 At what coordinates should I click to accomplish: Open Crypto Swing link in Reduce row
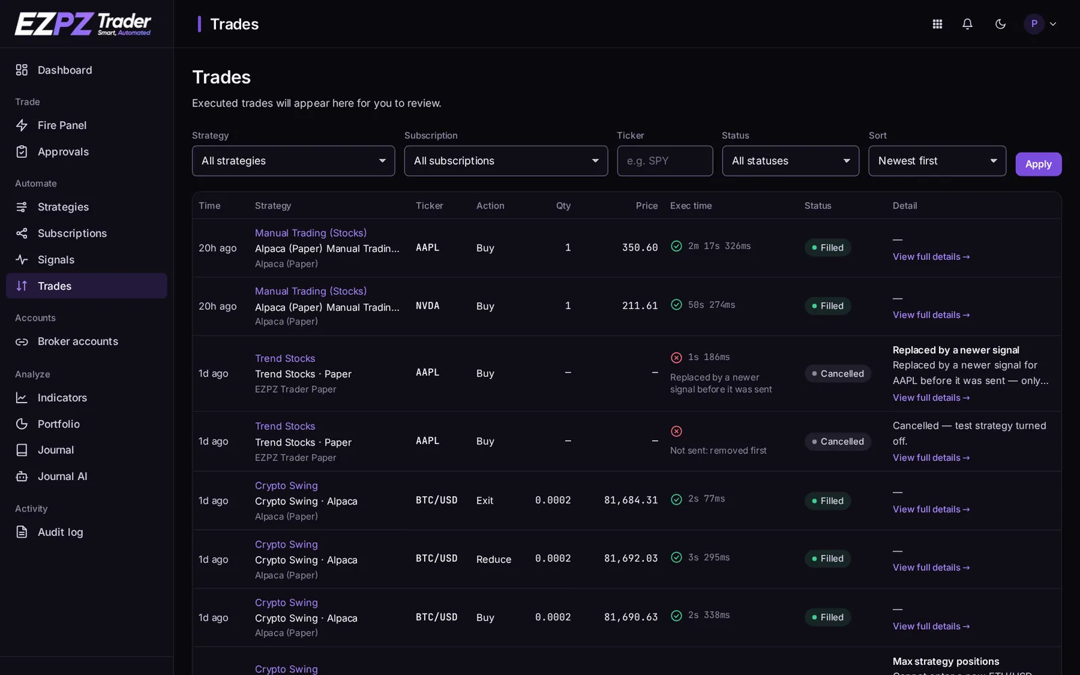[286, 544]
